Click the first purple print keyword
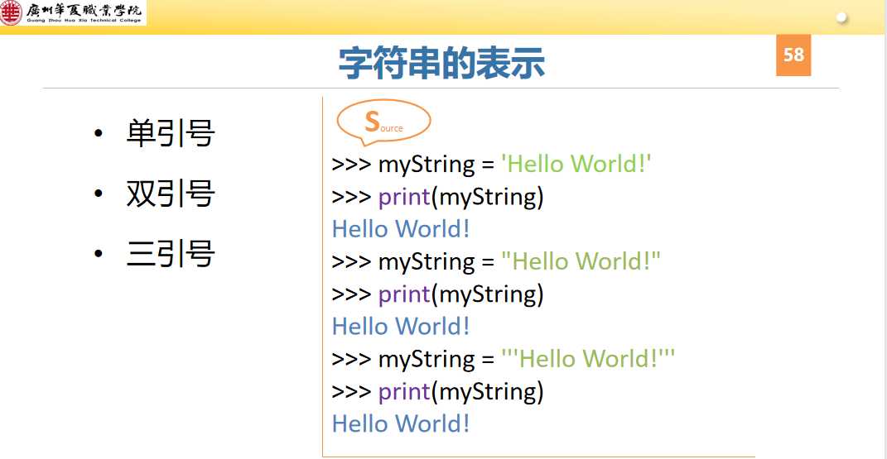 (405, 197)
